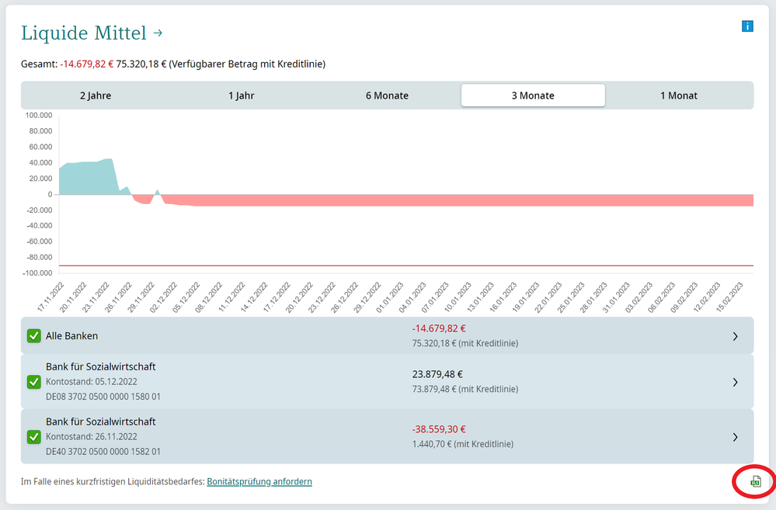The width and height of the screenshot is (776, 510).
Task: Expand details chevron for -38.559,30 € account
Action: (735, 437)
